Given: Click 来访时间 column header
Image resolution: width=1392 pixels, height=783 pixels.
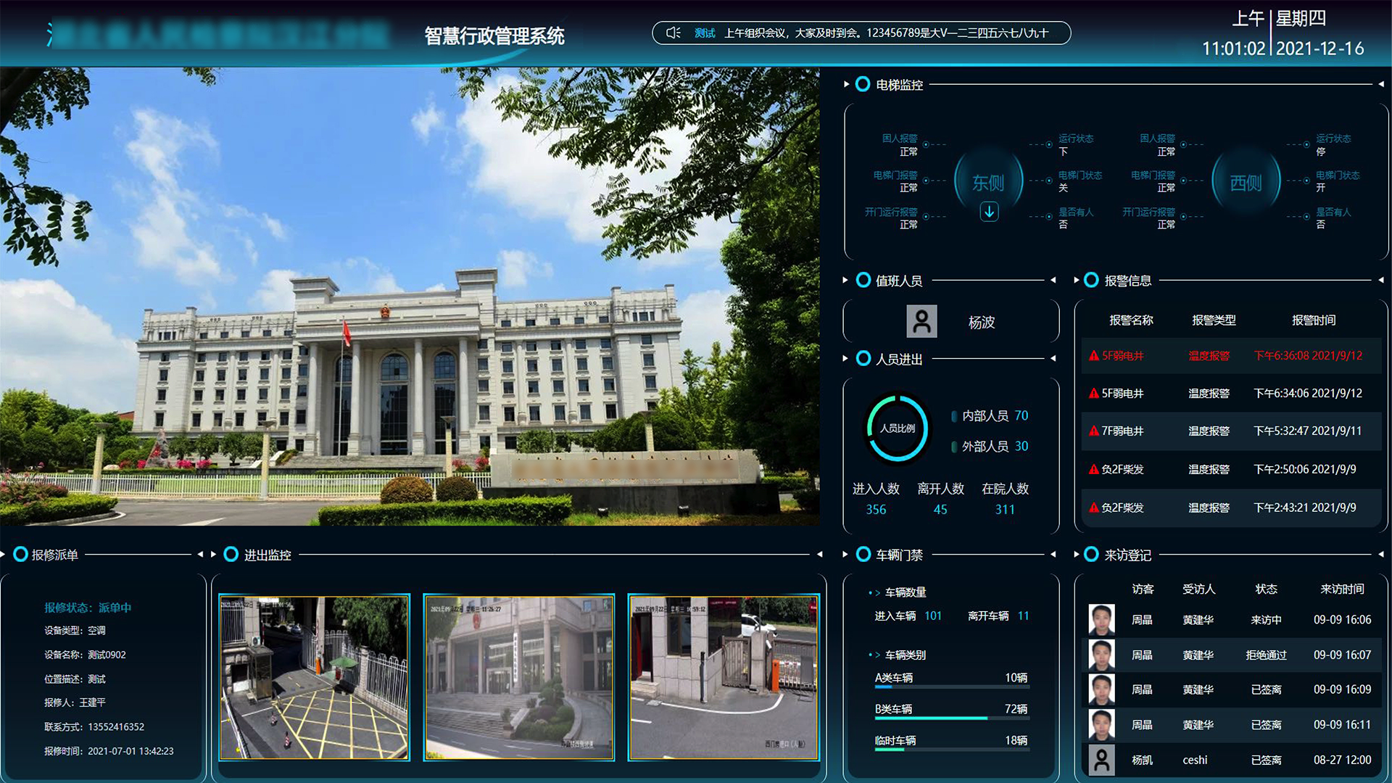Looking at the screenshot, I should tap(1342, 589).
